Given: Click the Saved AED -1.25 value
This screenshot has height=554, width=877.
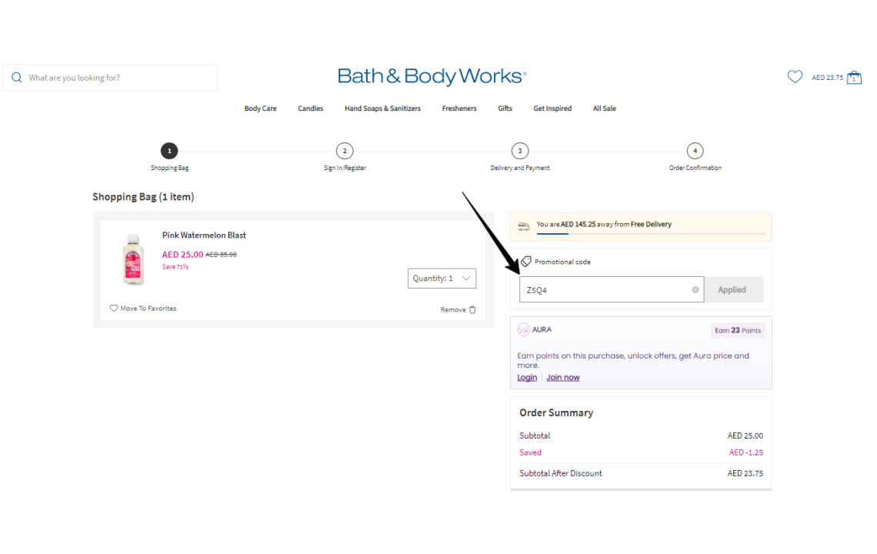Looking at the screenshot, I should pyautogui.click(x=745, y=452).
